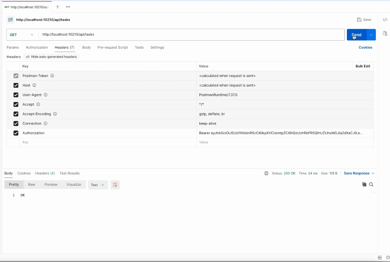Open the search in response icon
This screenshot has width=390, height=262.
pyautogui.click(x=371, y=184)
